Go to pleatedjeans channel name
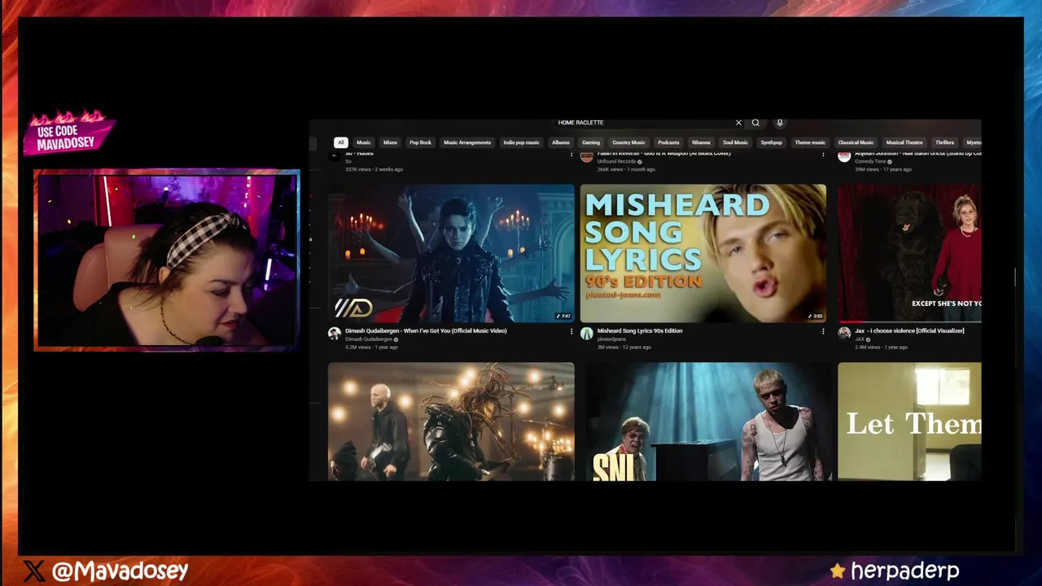Screen dimensions: 1042x586 point(611,339)
